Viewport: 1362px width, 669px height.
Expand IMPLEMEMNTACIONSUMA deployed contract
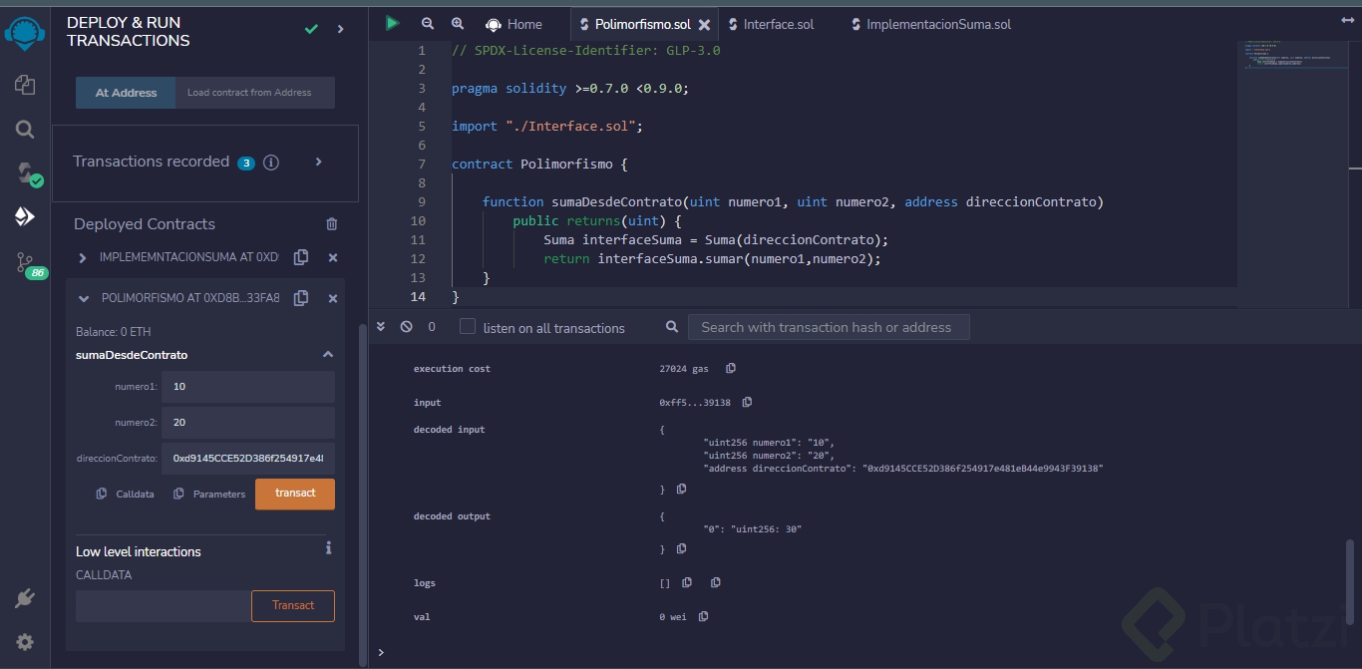(83, 257)
